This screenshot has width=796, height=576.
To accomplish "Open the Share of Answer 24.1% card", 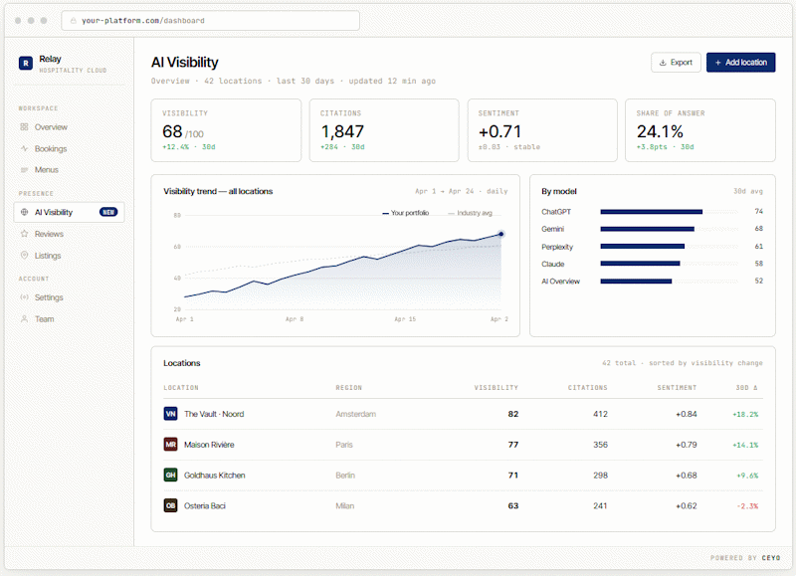I will tap(700, 130).
